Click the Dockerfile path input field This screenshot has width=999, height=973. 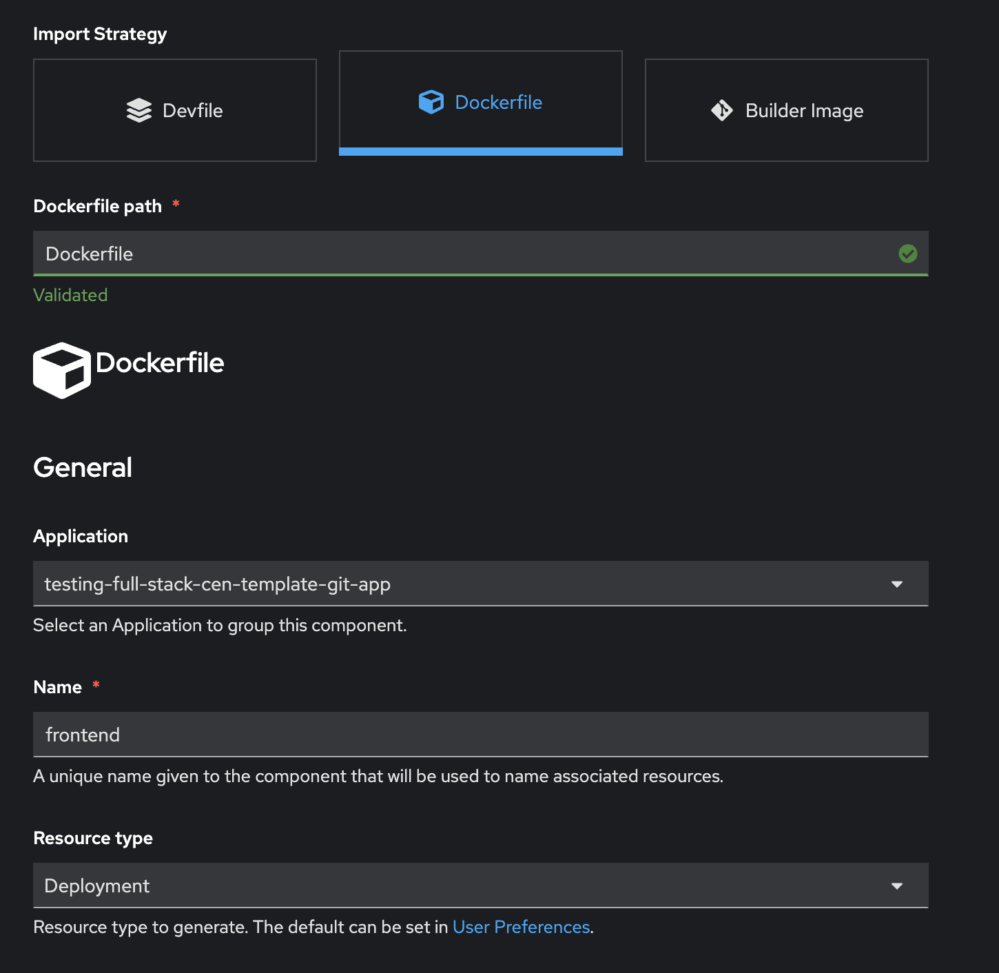point(481,254)
